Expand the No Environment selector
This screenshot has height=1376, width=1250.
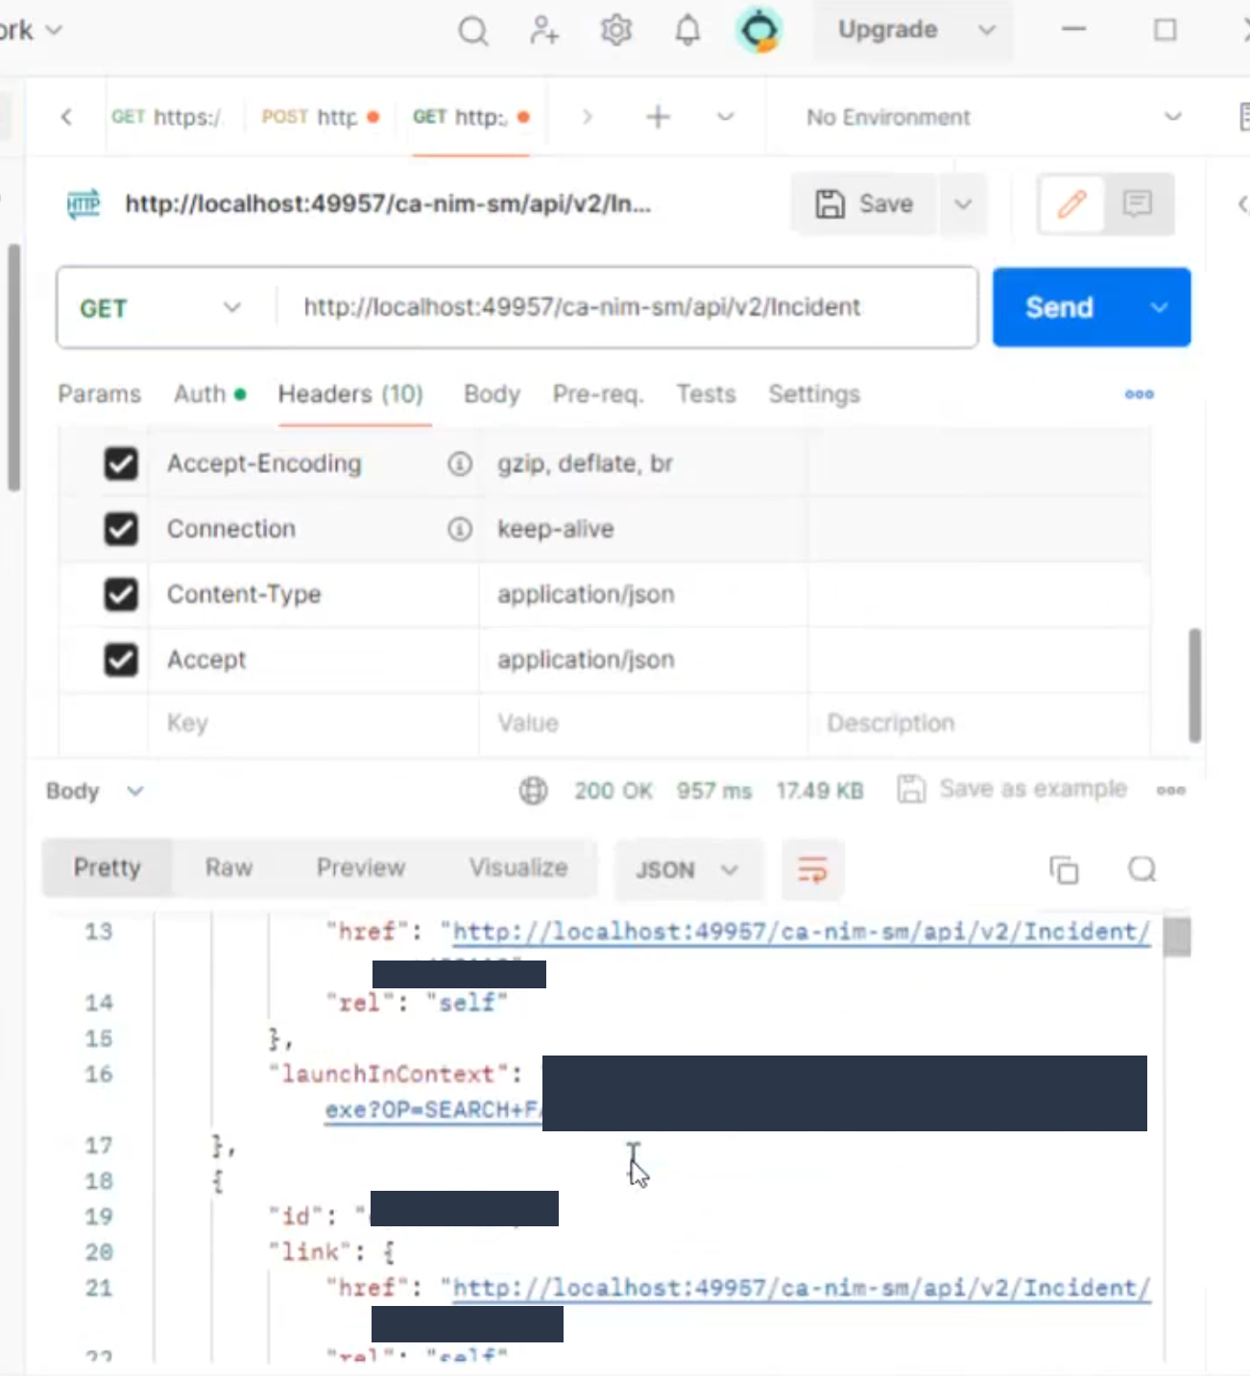click(x=994, y=117)
